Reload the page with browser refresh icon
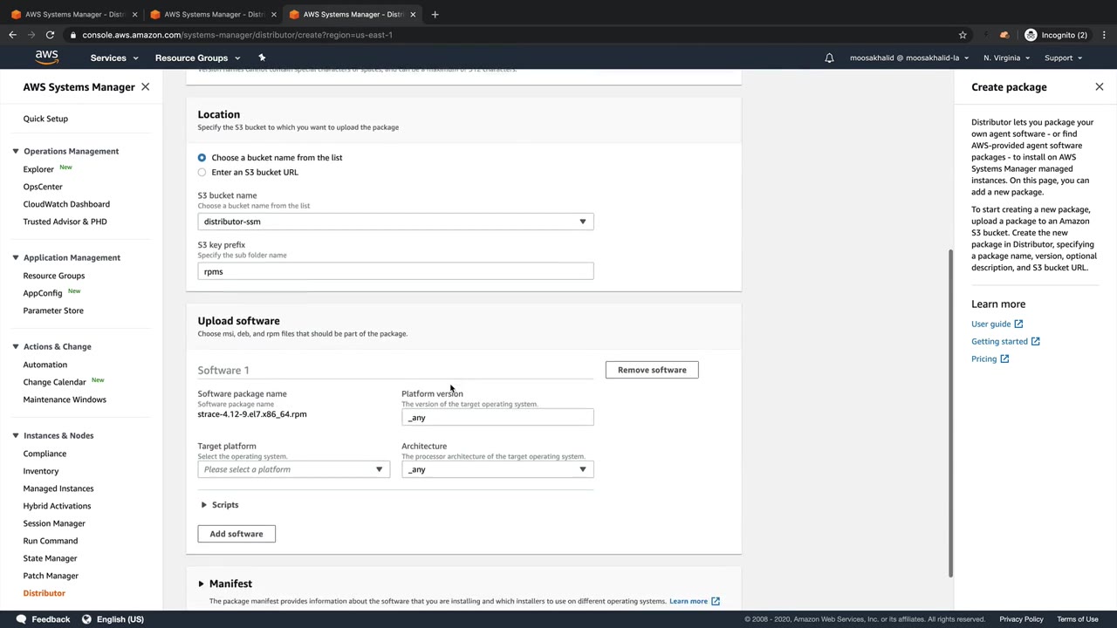This screenshot has width=1117, height=628. 50,35
